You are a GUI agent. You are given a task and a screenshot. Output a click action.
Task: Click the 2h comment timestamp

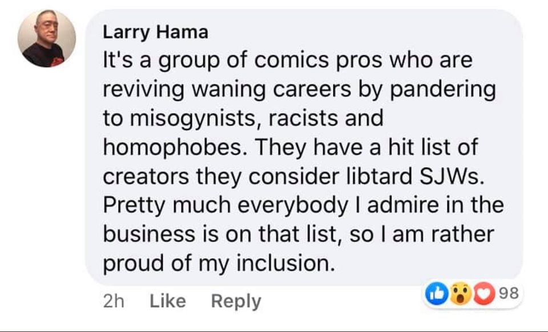(114, 301)
